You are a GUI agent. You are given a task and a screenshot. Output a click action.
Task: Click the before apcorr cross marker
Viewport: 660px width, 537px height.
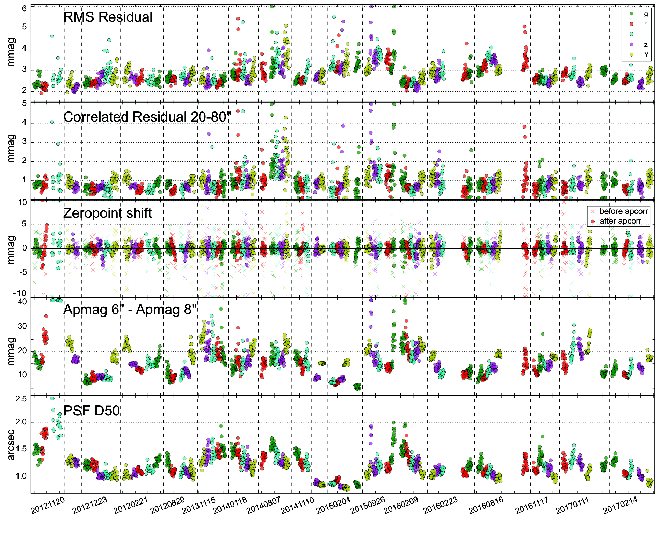click(x=593, y=211)
